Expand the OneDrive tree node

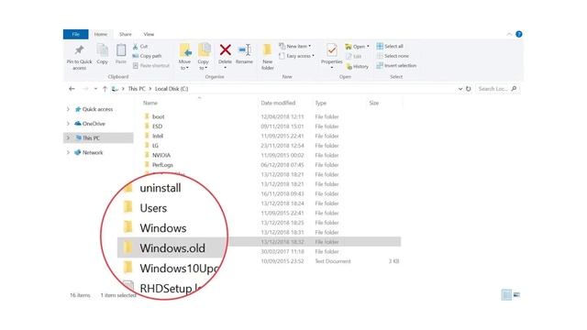click(x=68, y=124)
